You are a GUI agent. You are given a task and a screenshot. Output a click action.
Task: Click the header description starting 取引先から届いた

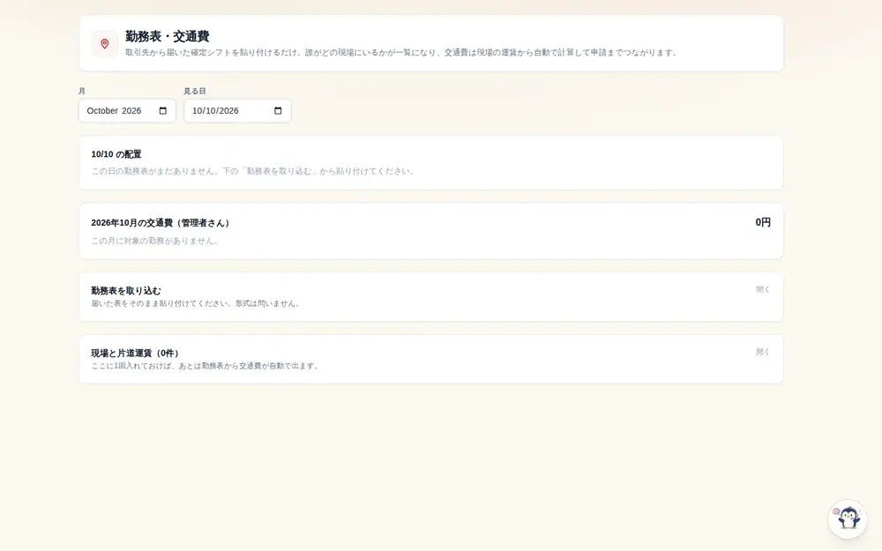401,52
